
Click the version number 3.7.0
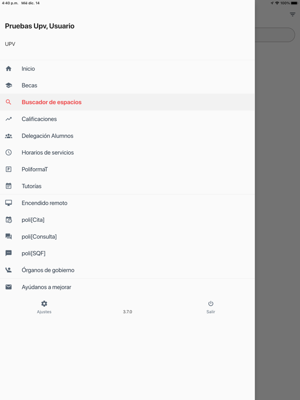pyautogui.click(x=128, y=312)
